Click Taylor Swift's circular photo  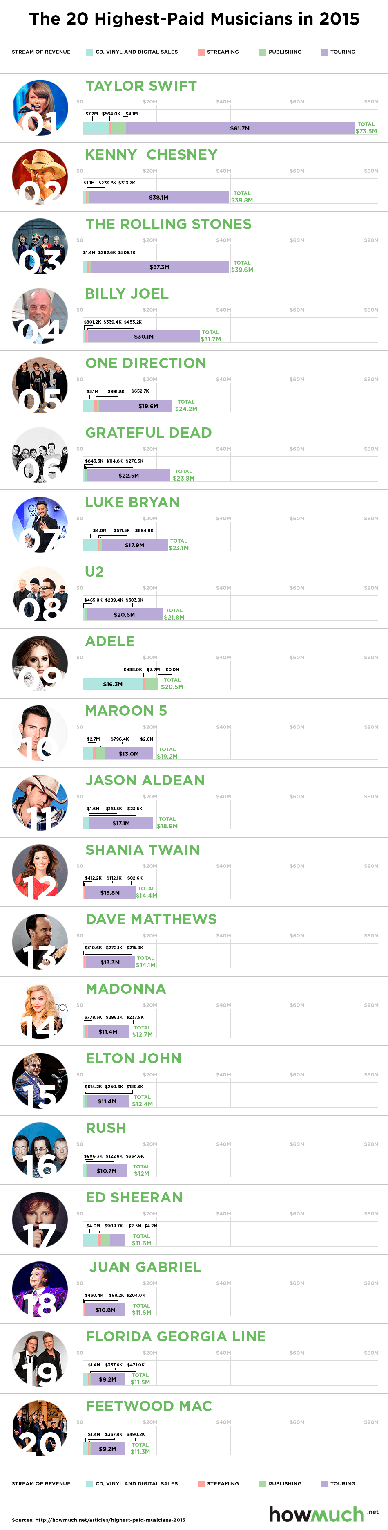tap(40, 108)
